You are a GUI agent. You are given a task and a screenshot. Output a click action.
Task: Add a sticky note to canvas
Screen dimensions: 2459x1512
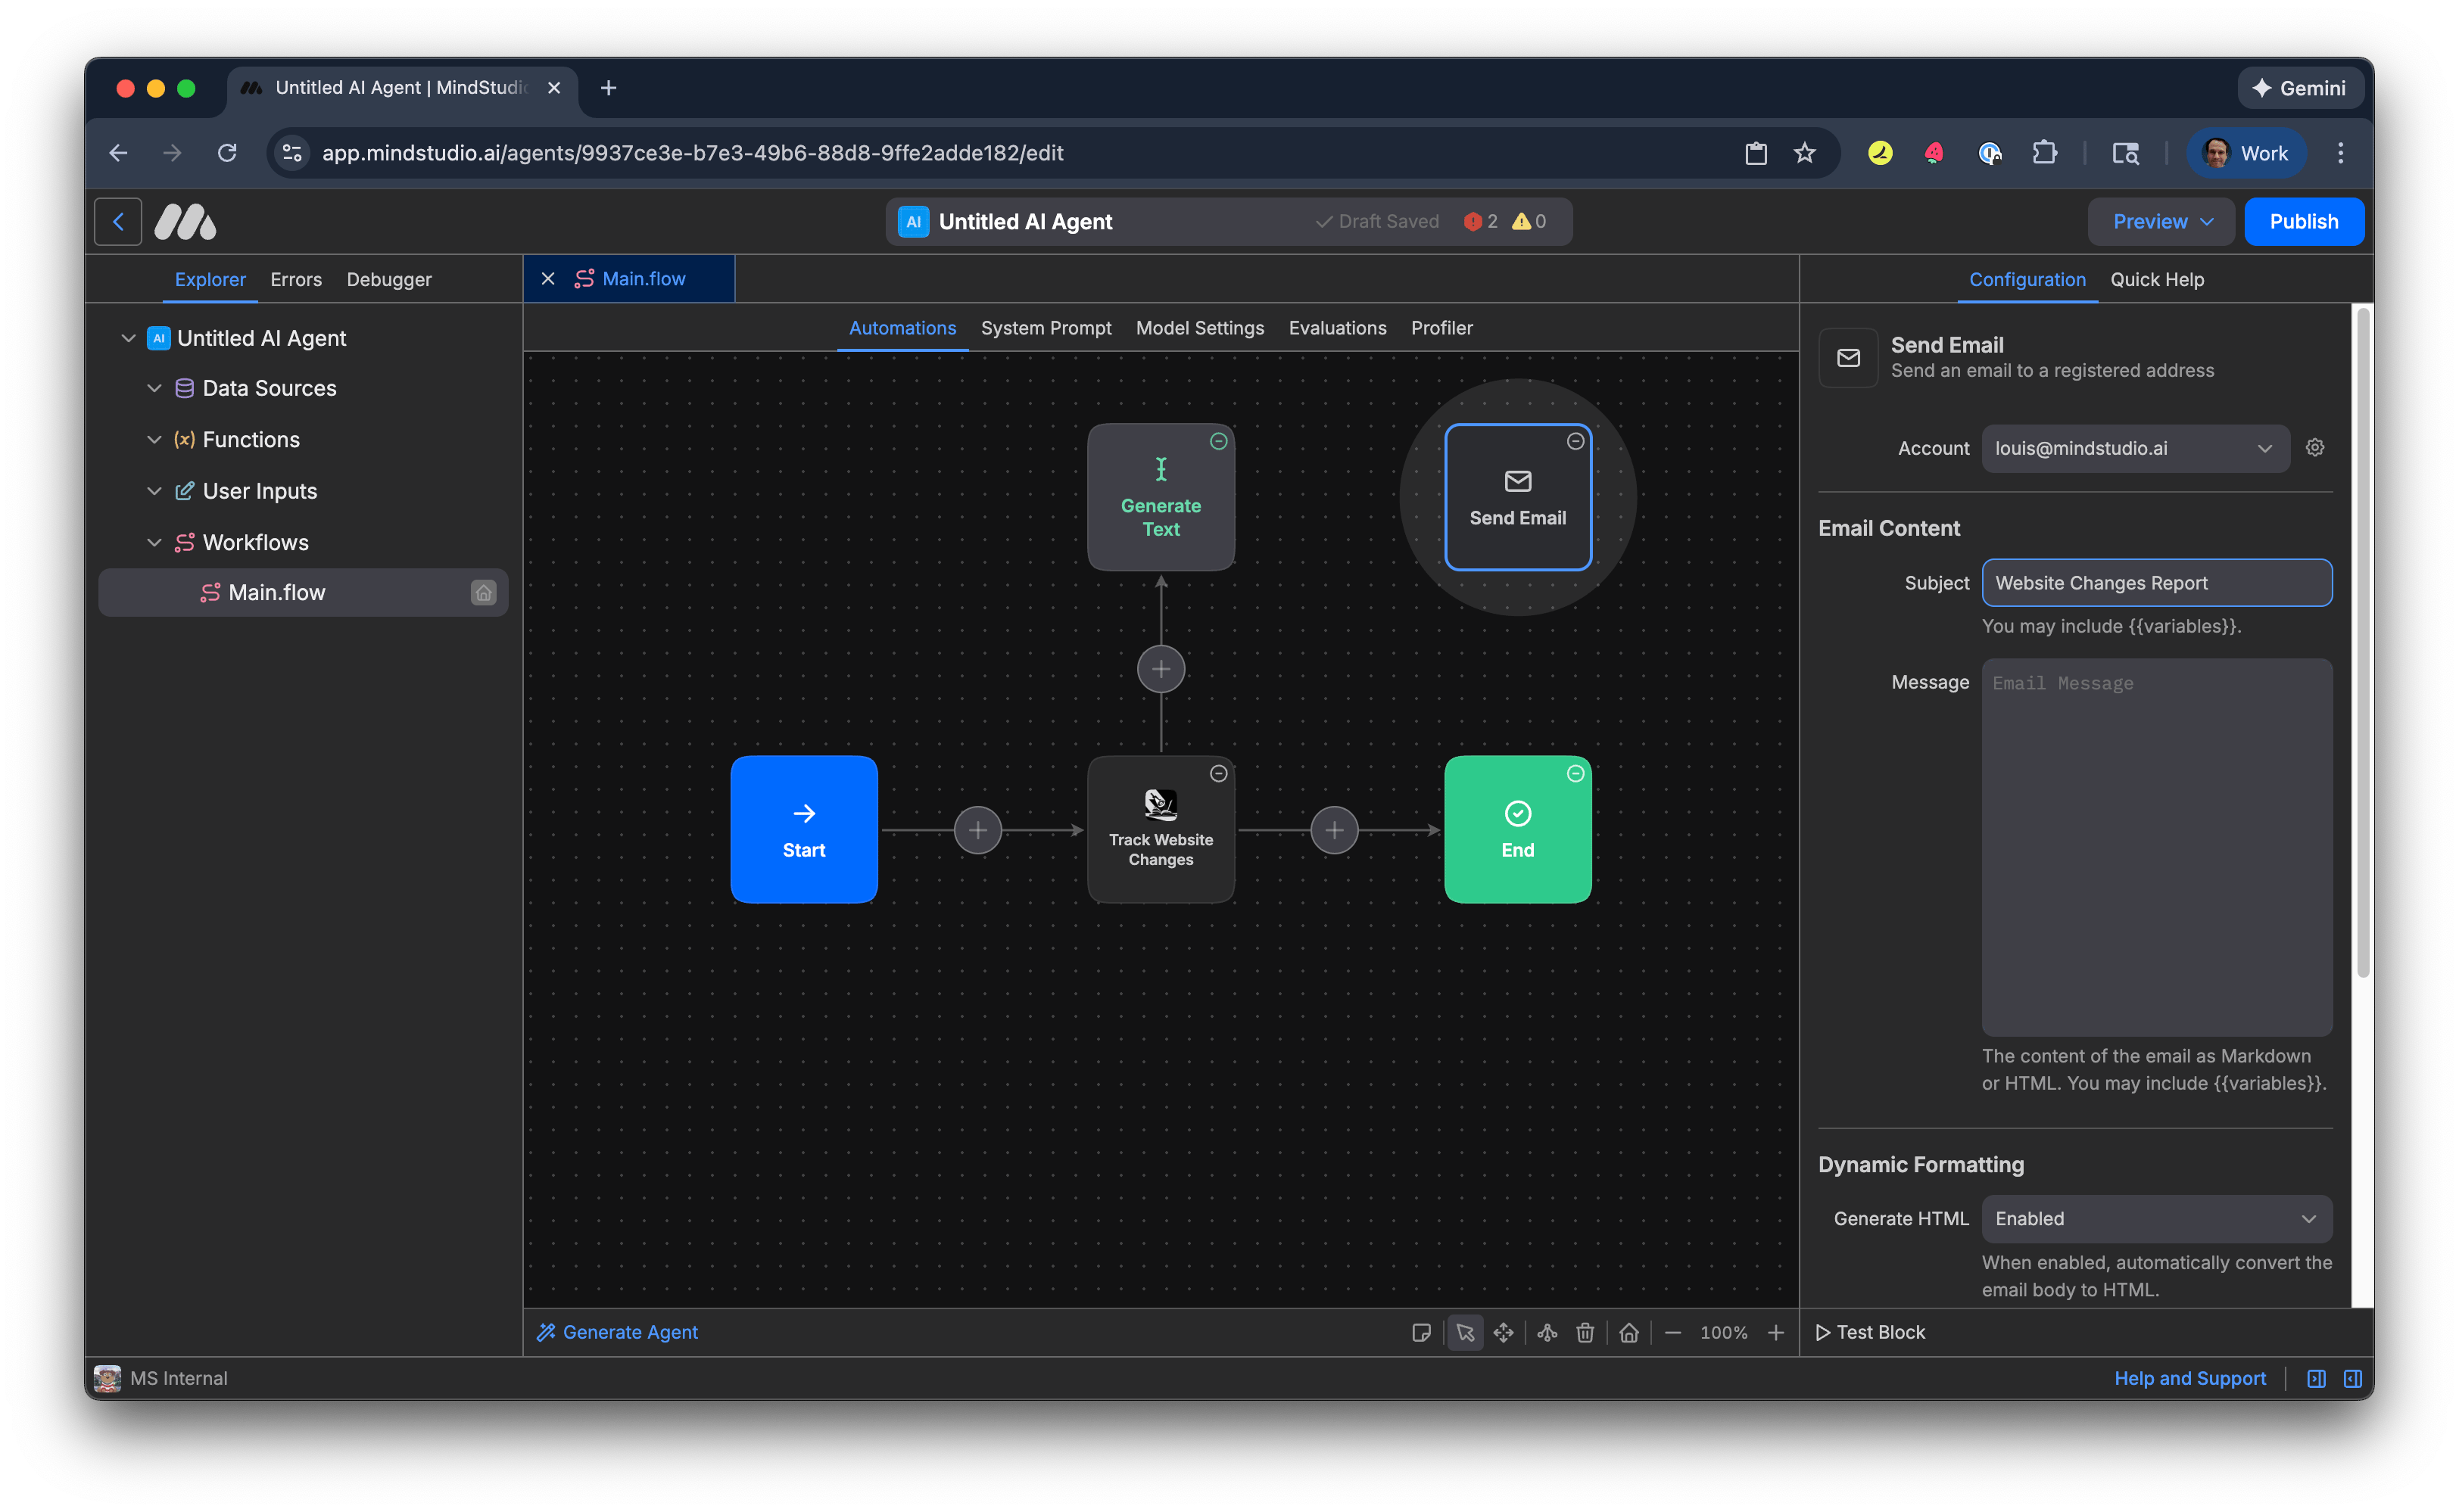[x=1420, y=1332]
